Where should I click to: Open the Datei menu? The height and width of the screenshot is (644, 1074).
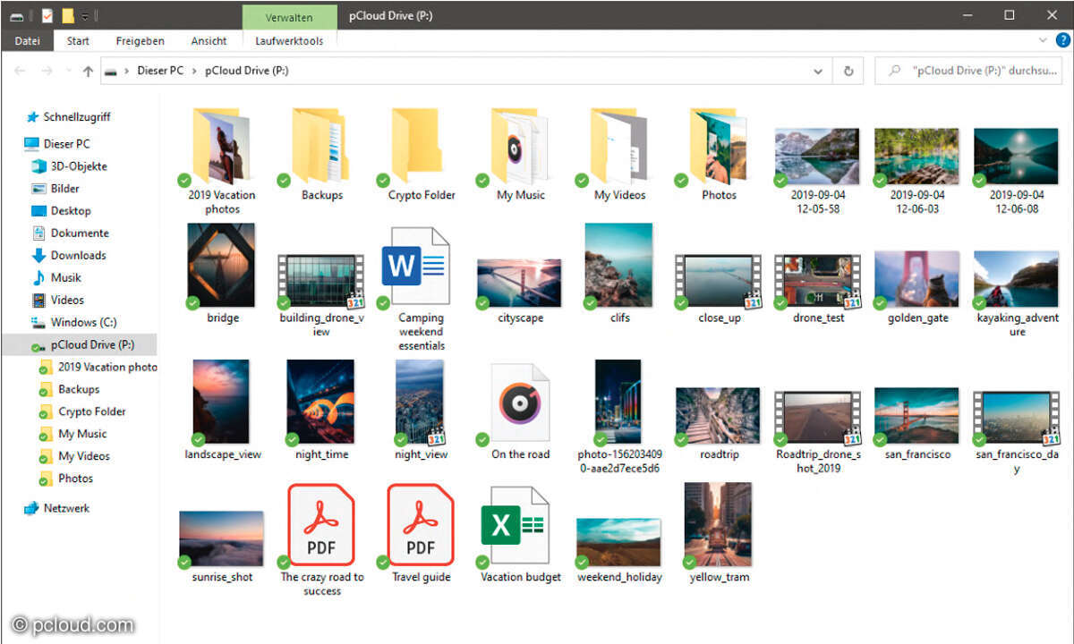point(28,41)
